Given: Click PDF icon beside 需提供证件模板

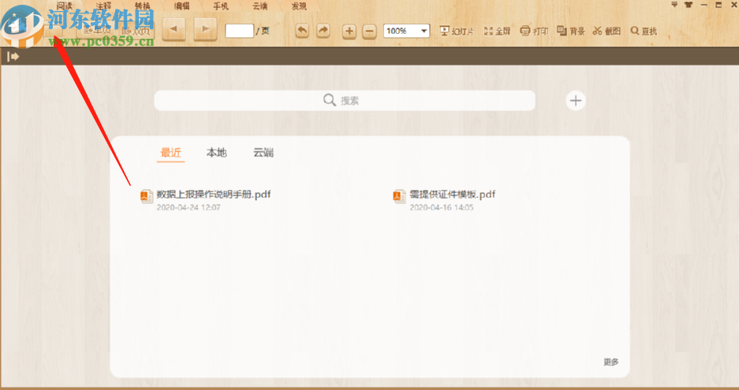Looking at the screenshot, I should 400,196.
